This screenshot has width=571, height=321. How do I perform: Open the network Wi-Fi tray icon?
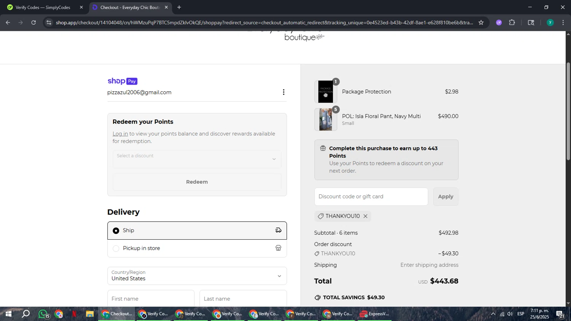click(502, 314)
